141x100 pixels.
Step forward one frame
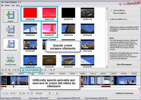tap(28, 93)
